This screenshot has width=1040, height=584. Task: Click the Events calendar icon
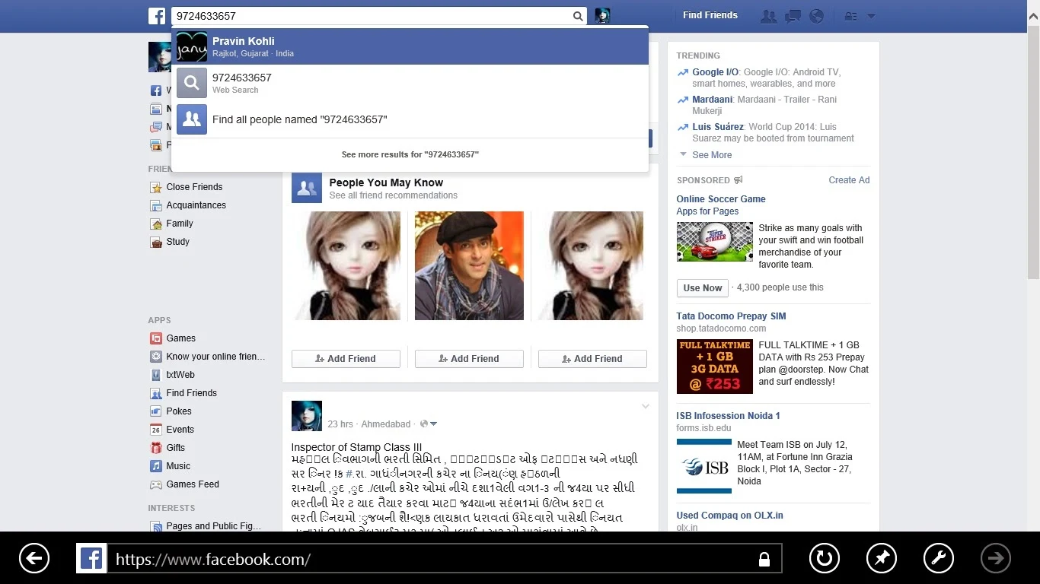(x=156, y=430)
